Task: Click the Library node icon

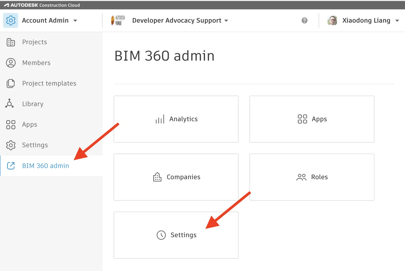Action: (x=10, y=104)
